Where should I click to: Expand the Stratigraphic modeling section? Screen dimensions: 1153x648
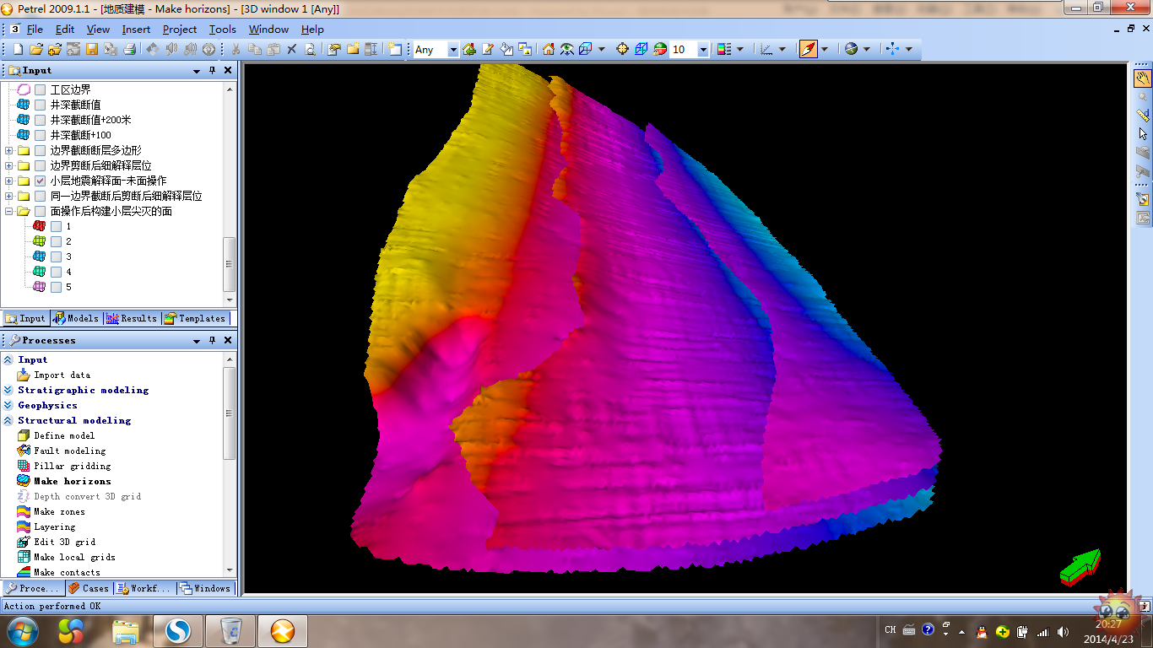click(x=8, y=390)
